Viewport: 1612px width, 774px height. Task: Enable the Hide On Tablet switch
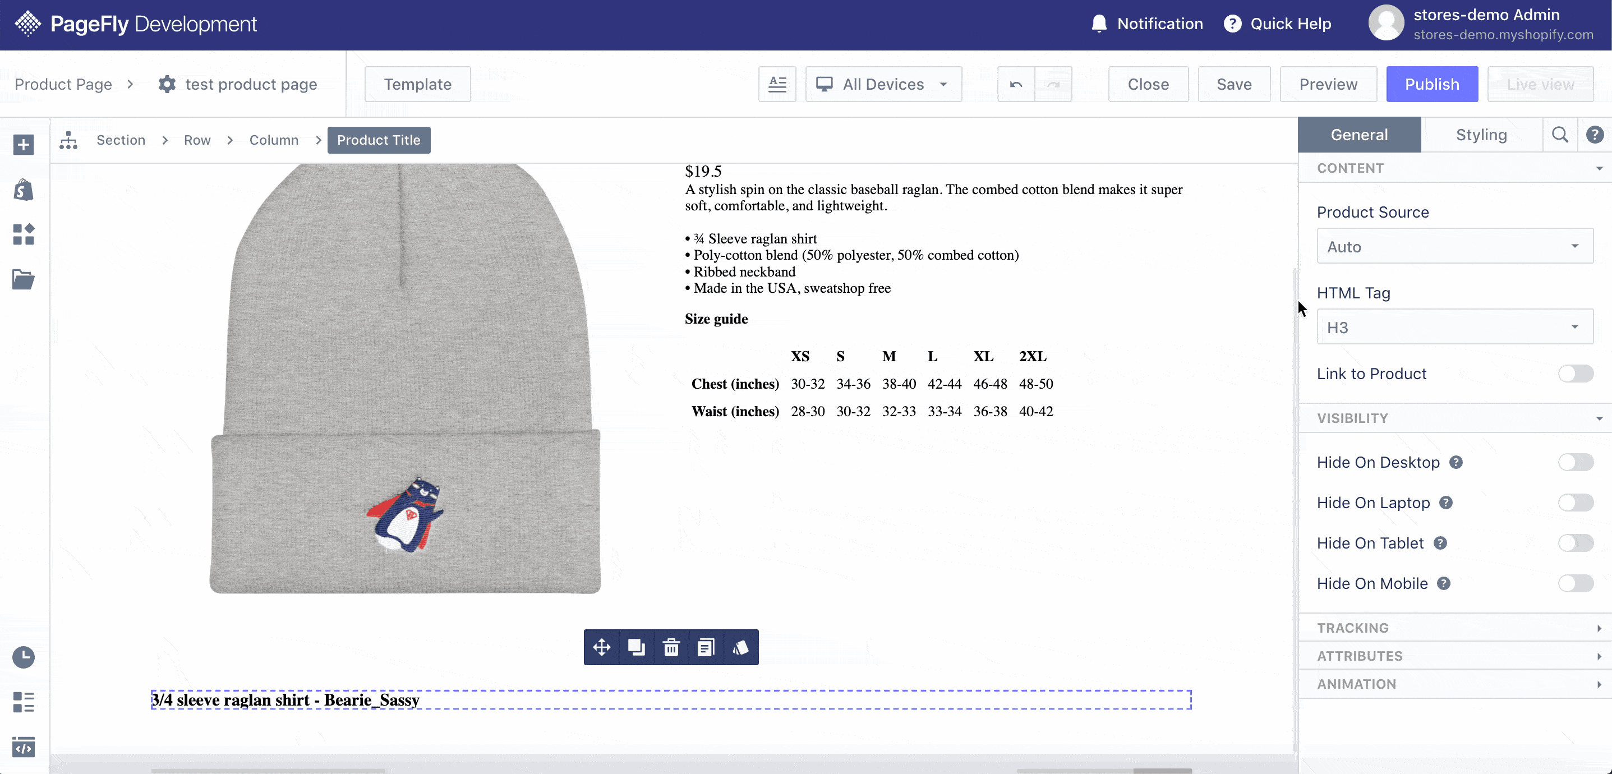coord(1576,543)
